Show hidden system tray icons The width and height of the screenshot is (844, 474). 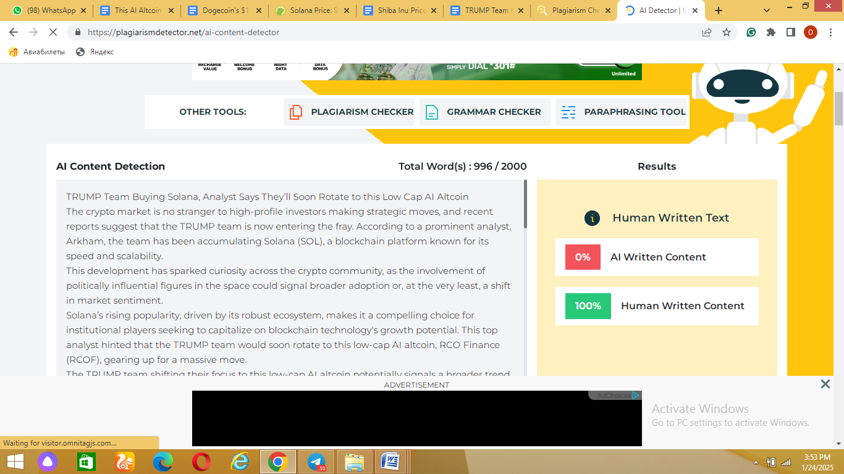756,462
